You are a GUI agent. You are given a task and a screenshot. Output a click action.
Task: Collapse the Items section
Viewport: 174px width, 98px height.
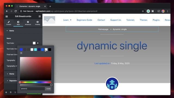pos(23,31)
